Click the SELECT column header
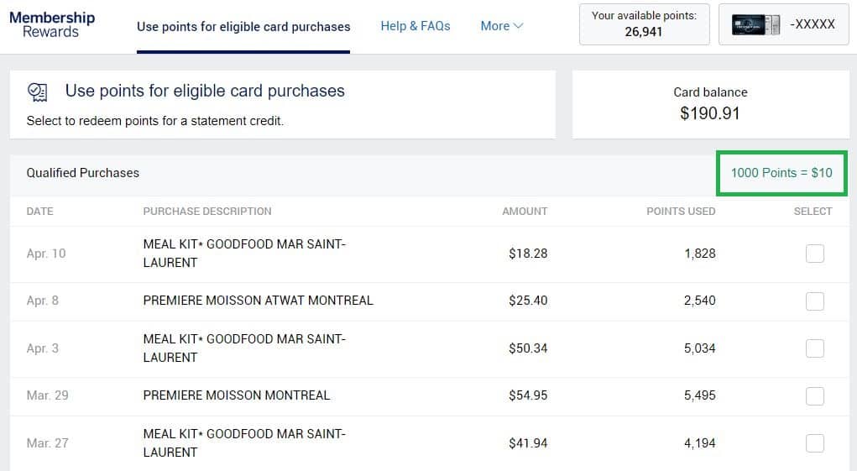This screenshot has width=857, height=471. coord(813,212)
